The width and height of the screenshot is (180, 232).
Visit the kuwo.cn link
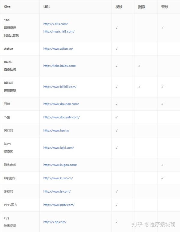pos(58,178)
